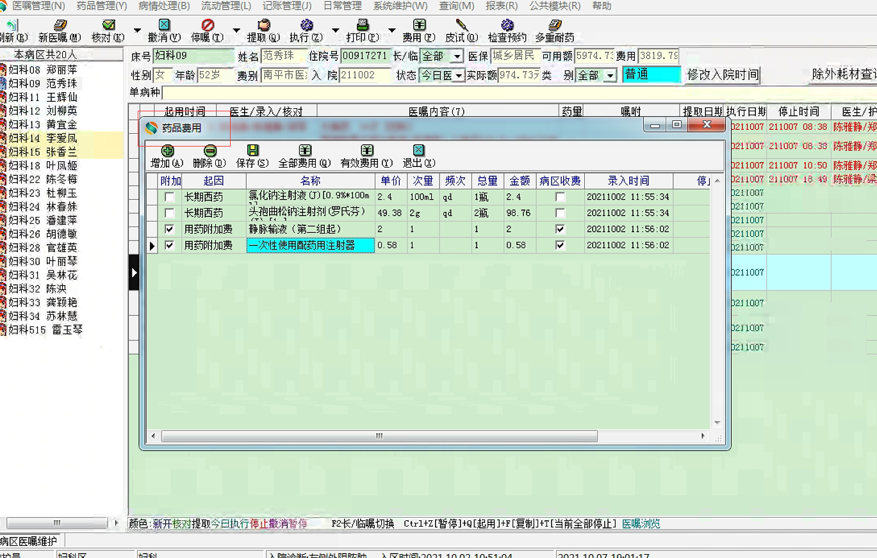This screenshot has width=877, height=558.
Task: Click the 皮试 skin test icon
Action: coord(461,26)
